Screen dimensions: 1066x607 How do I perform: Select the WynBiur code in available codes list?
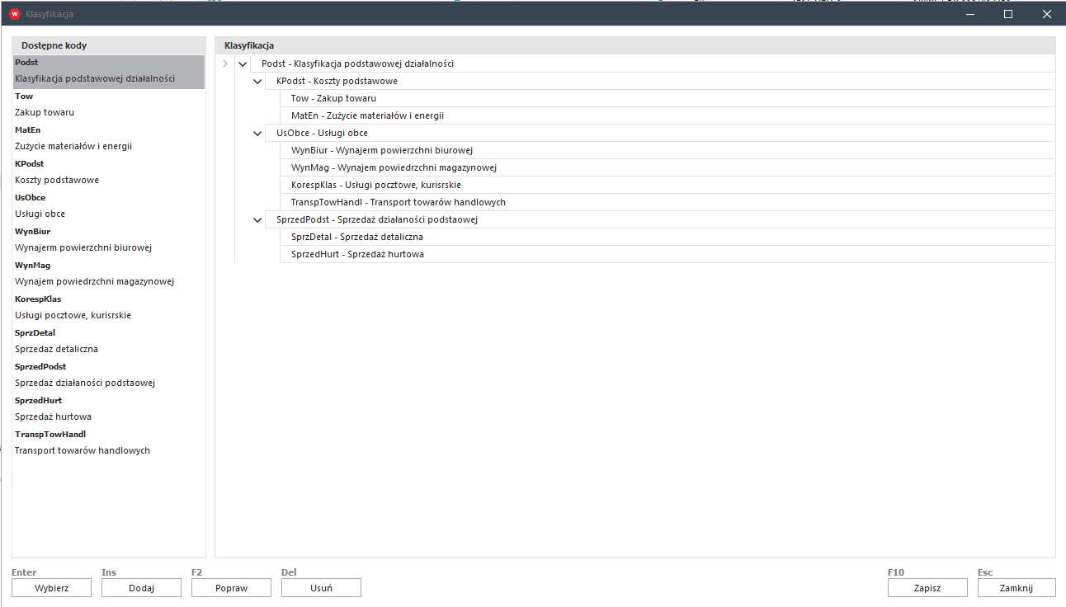(33, 232)
